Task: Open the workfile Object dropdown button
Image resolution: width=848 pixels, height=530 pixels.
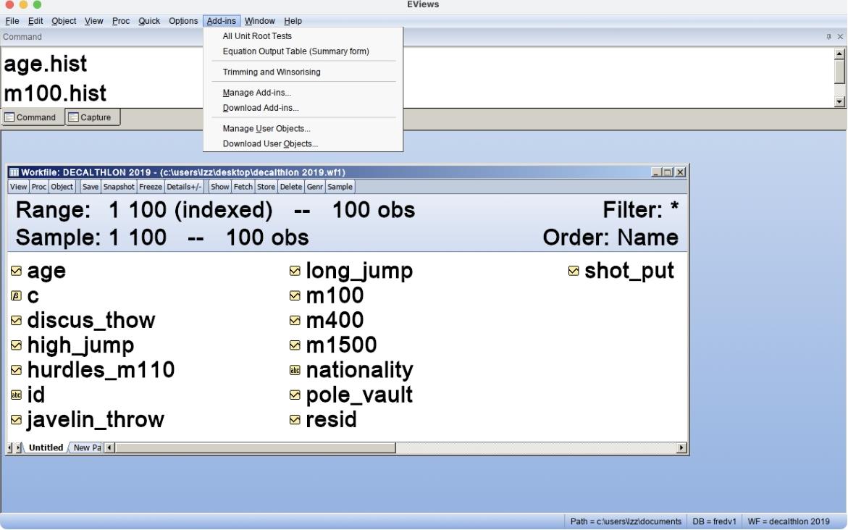Action: click(x=62, y=187)
